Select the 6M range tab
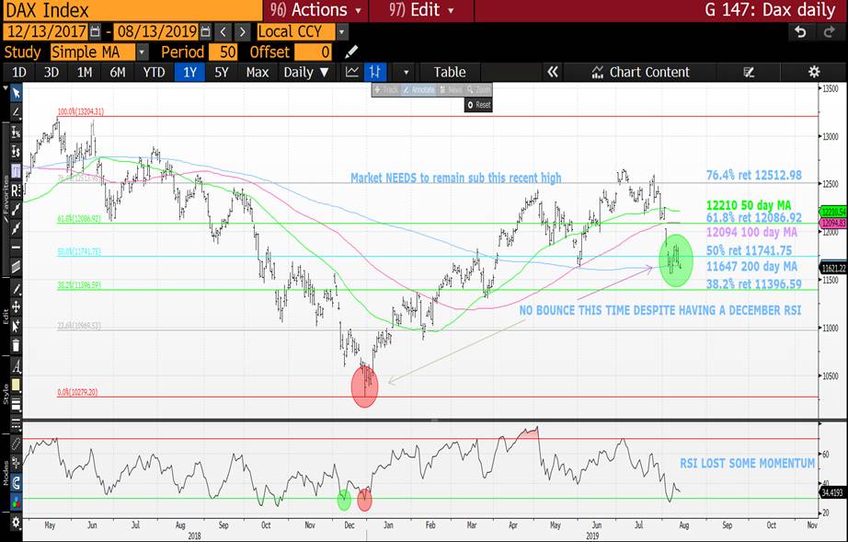This screenshot has width=848, height=542. coord(118,72)
